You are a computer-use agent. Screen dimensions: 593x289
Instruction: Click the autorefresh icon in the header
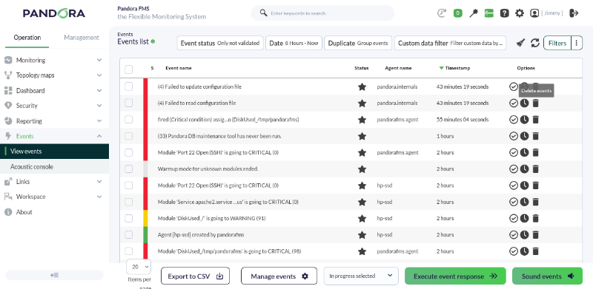click(x=442, y=13)
